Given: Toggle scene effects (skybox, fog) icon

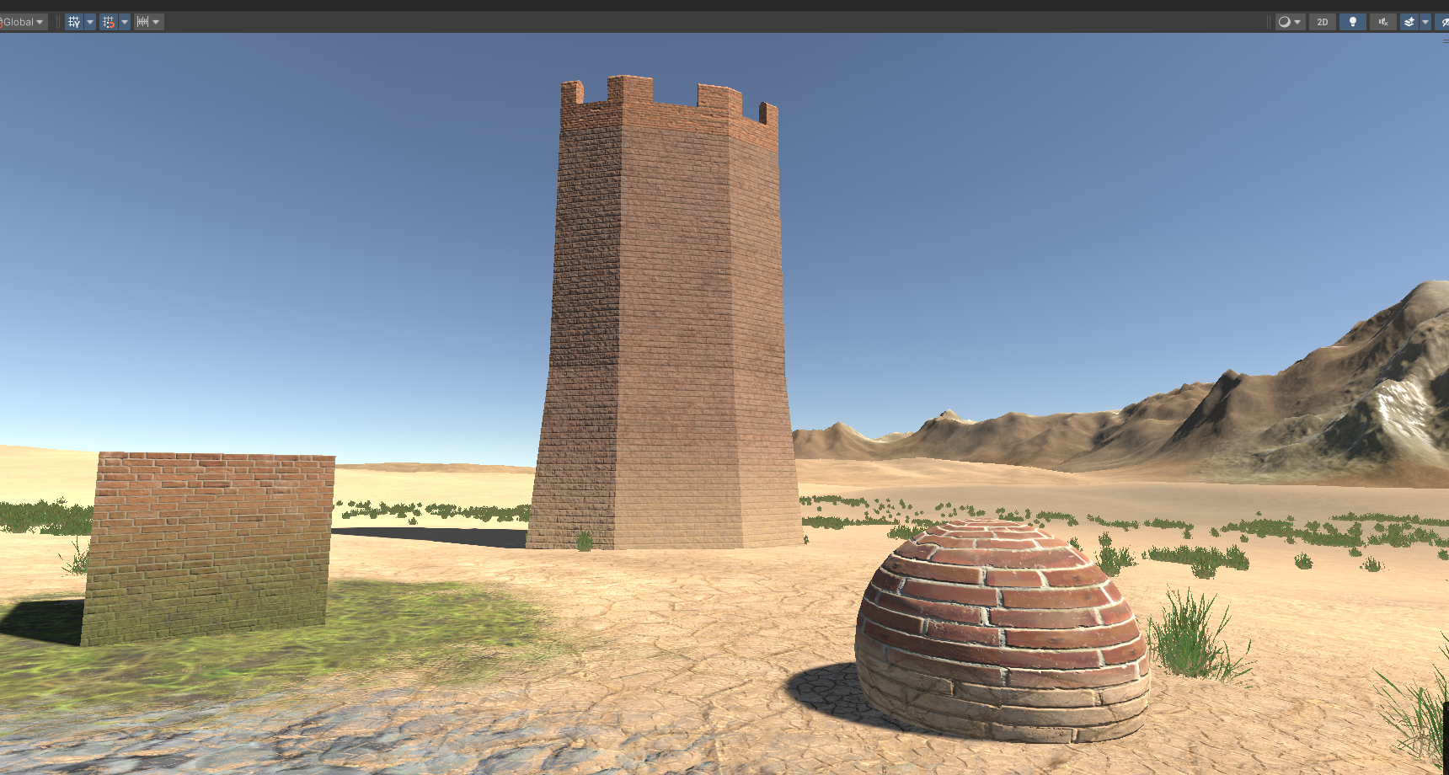Looking at the screenshot, I should click(x=1409, y=22).
